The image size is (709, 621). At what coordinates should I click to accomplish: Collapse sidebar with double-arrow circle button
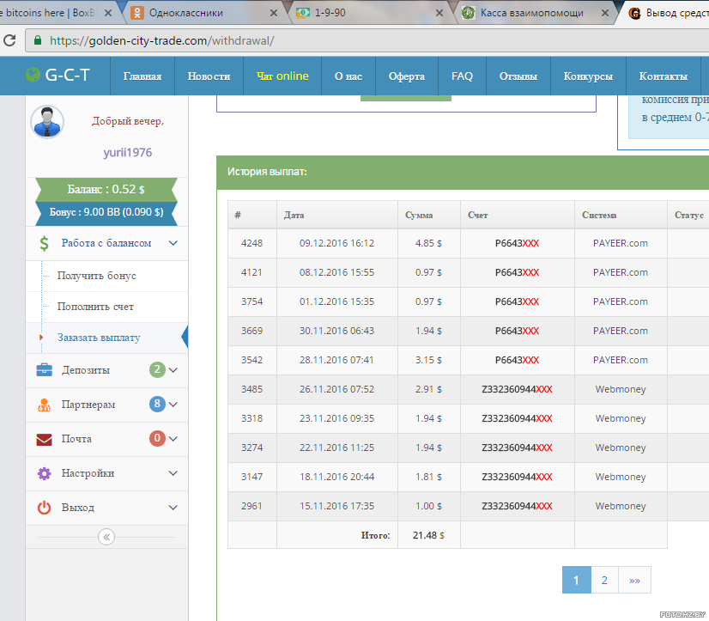[x=106, y=538]
